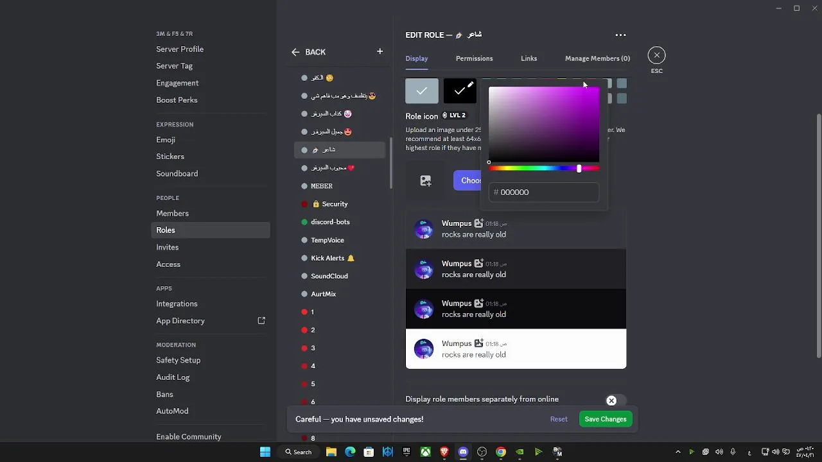Close role settings with the ESC button

click(x=656, y=55)
